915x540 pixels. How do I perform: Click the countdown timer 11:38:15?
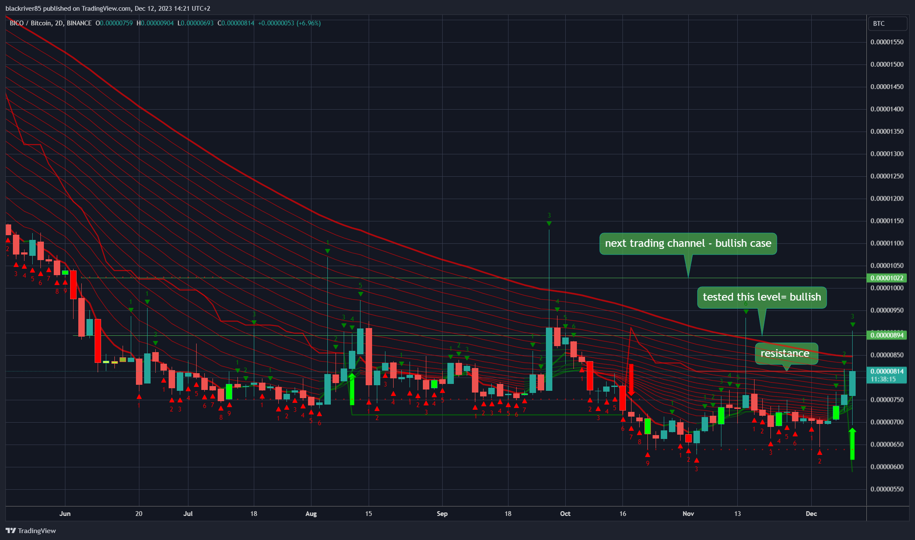(883, 379)
